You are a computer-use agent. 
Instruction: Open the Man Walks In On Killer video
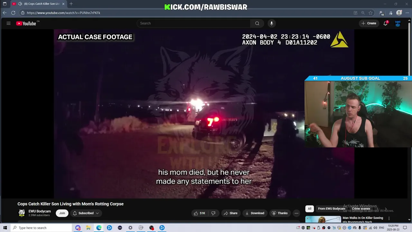tap(363, 220)
